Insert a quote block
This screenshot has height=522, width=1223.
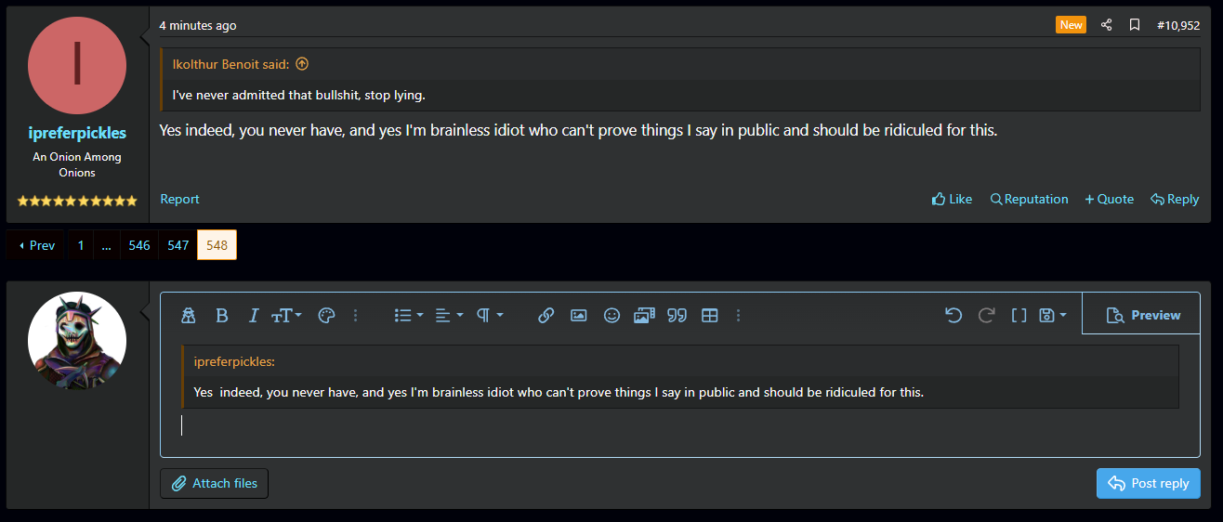click(677, 316)
